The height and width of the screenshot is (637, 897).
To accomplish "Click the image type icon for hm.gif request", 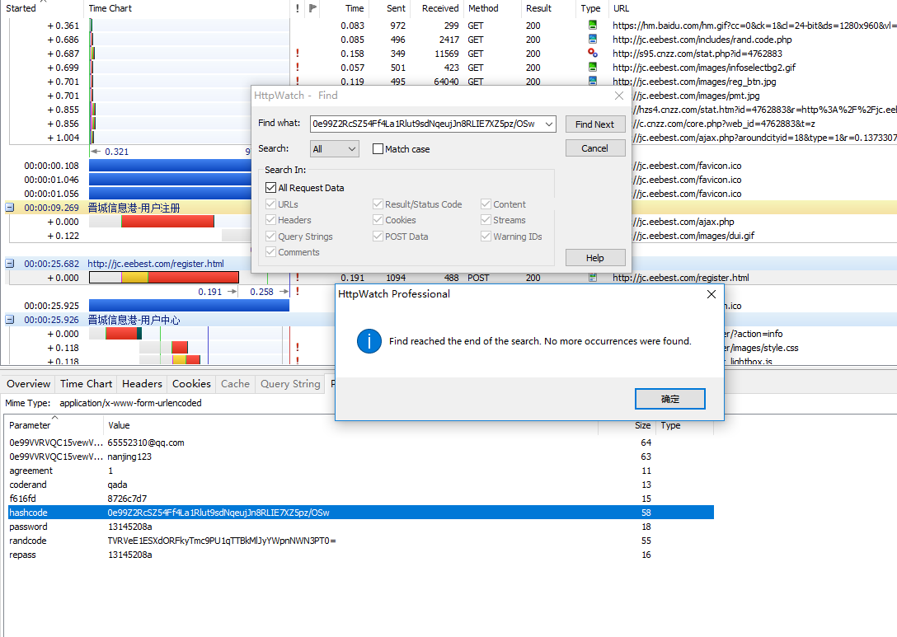I will (592, 26).
